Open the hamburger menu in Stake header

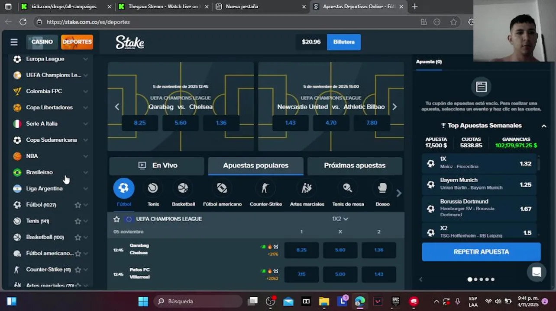[14, 42]
